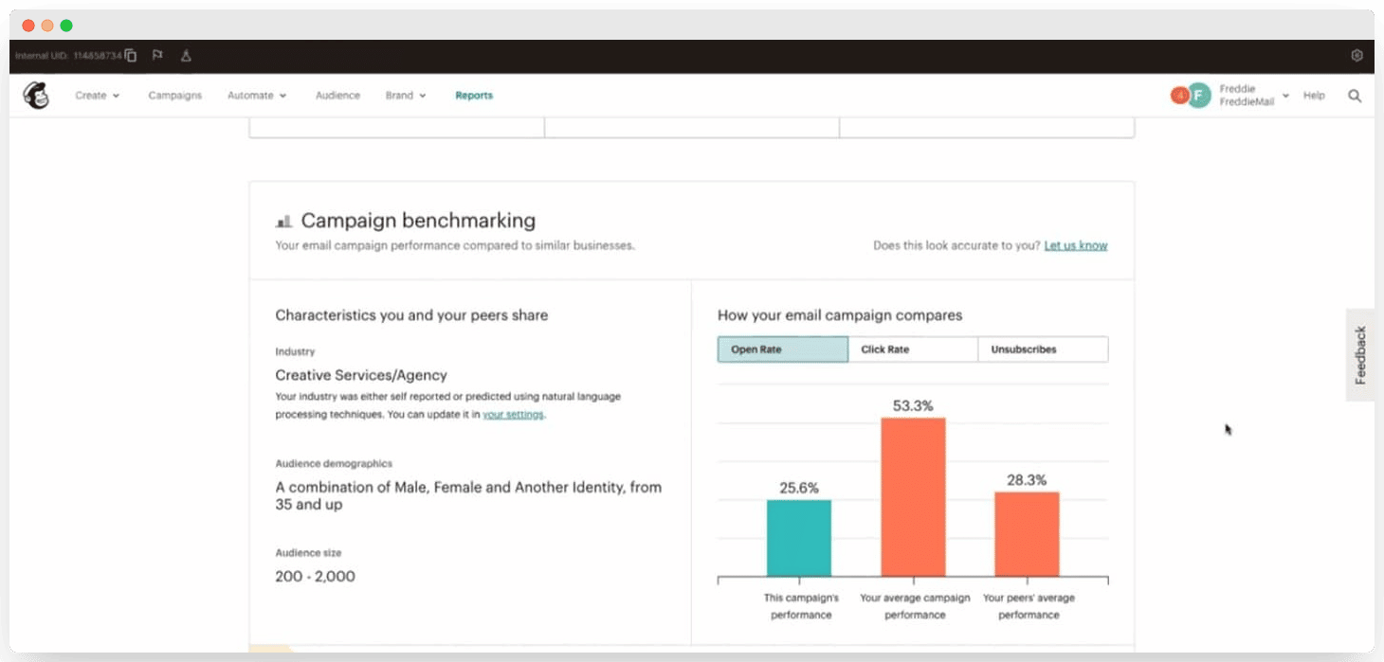
Task: Click the "Characteristics you and your peers share" heading
Action: 411,315
